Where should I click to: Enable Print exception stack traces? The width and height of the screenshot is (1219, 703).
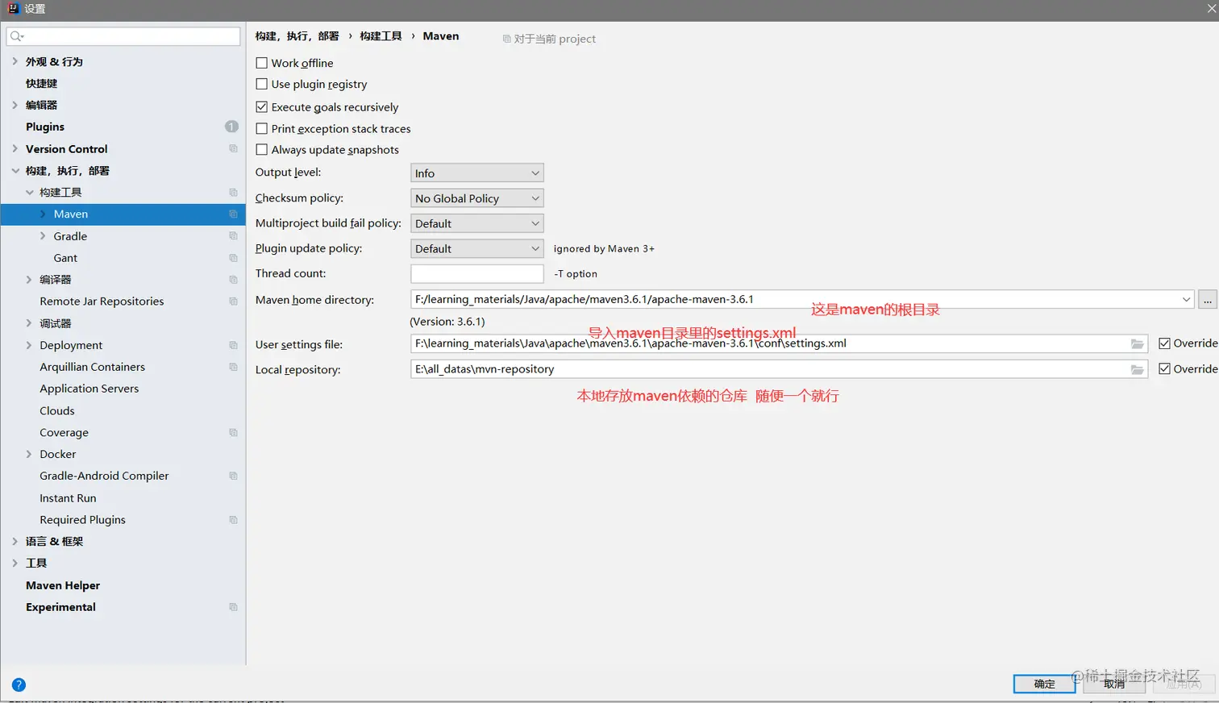(x=261, y=128)
